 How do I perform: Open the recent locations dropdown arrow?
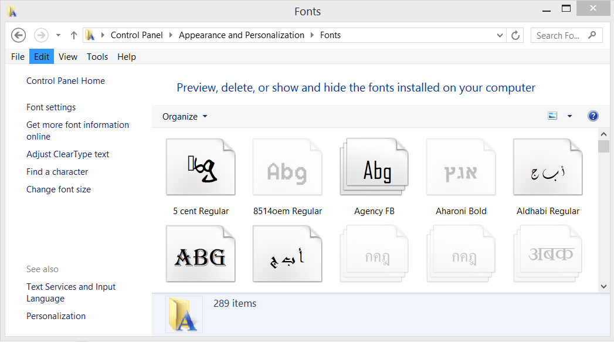click(58, 35)
